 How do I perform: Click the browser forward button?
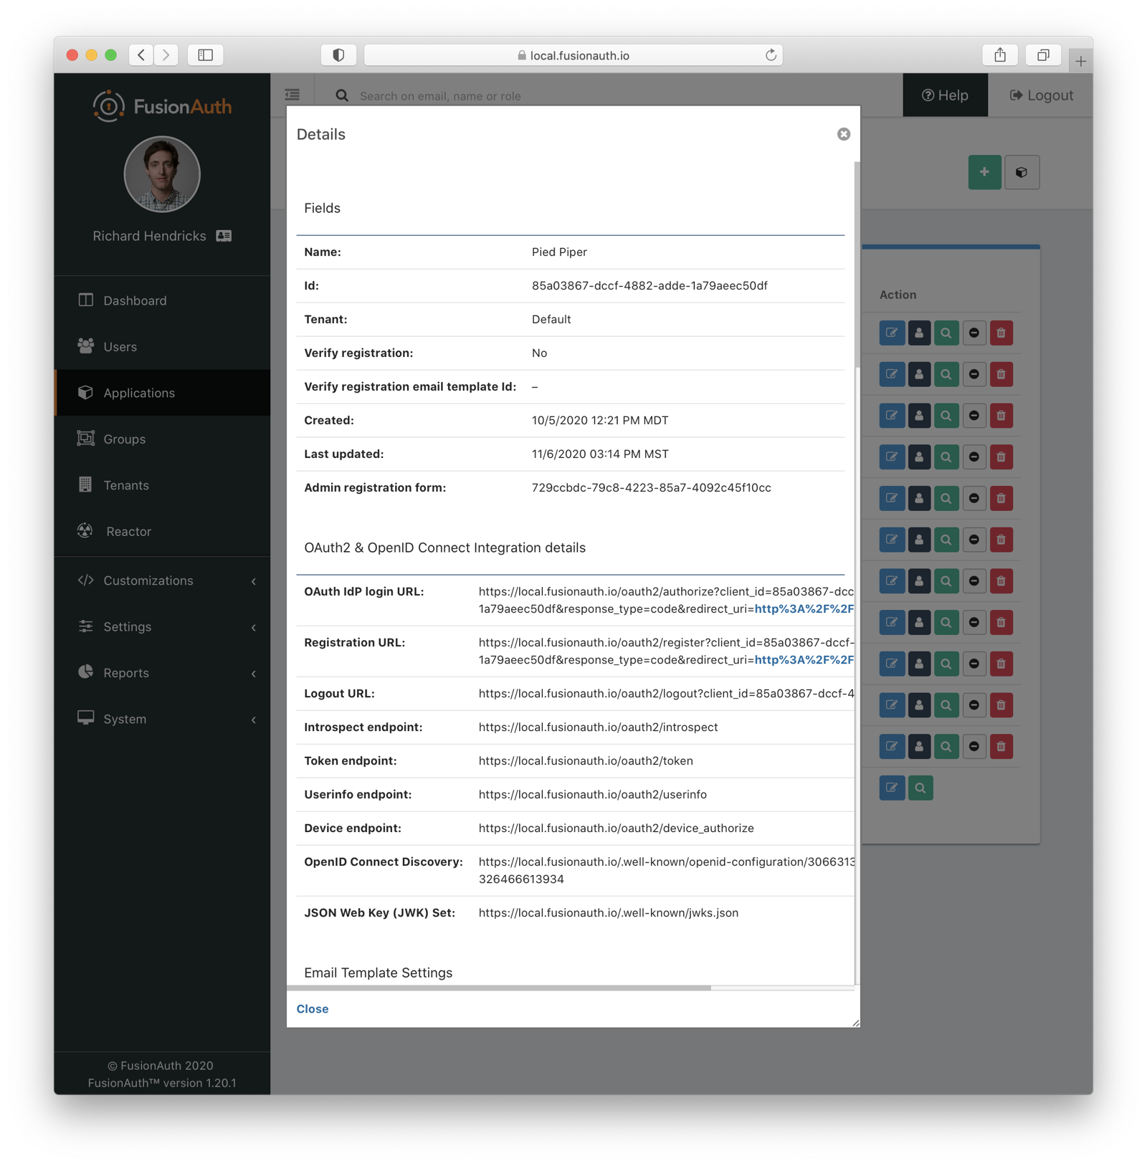pos(166,55)
